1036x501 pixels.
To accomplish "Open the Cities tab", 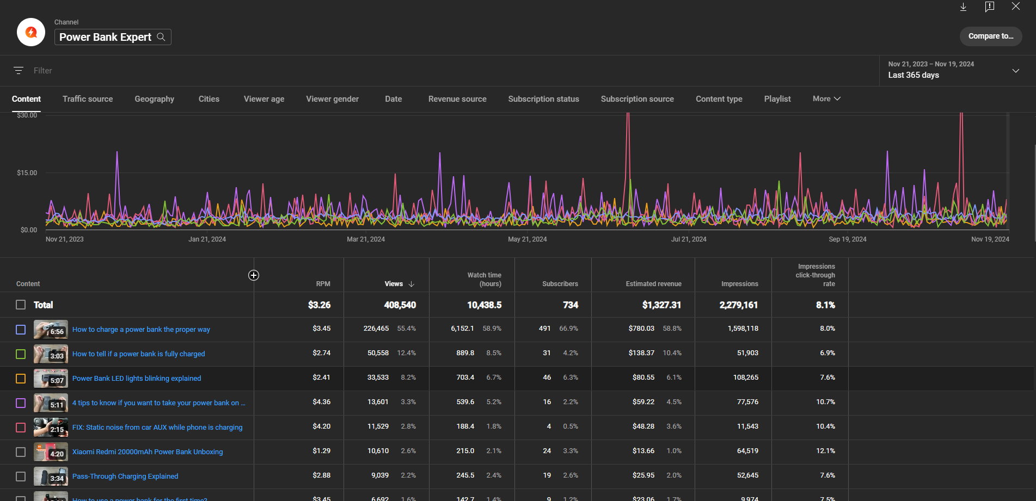I will coord(209,99).
